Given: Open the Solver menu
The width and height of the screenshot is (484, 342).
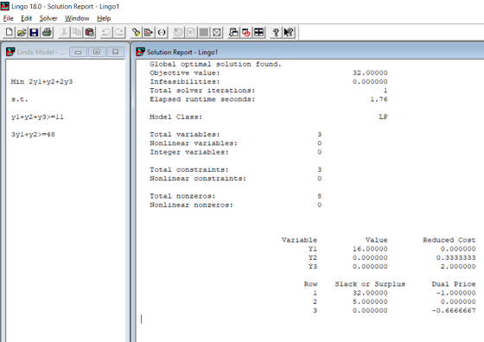Looking at the screenshot, I should [48, 18].
